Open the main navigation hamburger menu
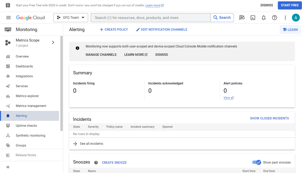 (8, 18)
